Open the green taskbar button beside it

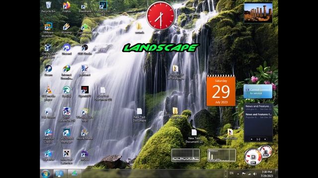point(75,174)
